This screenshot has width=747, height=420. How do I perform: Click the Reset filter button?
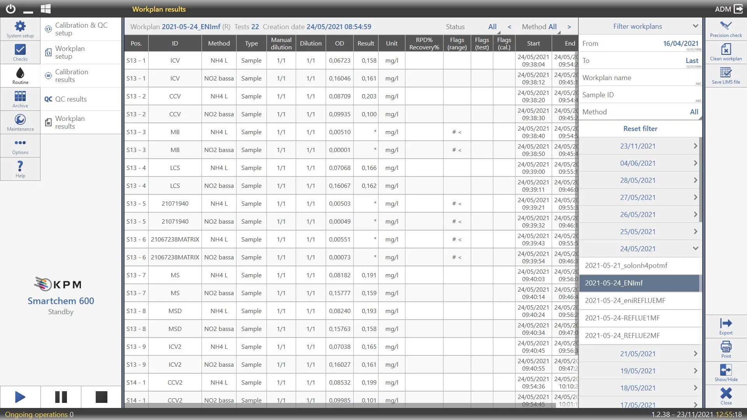point(640,128)
